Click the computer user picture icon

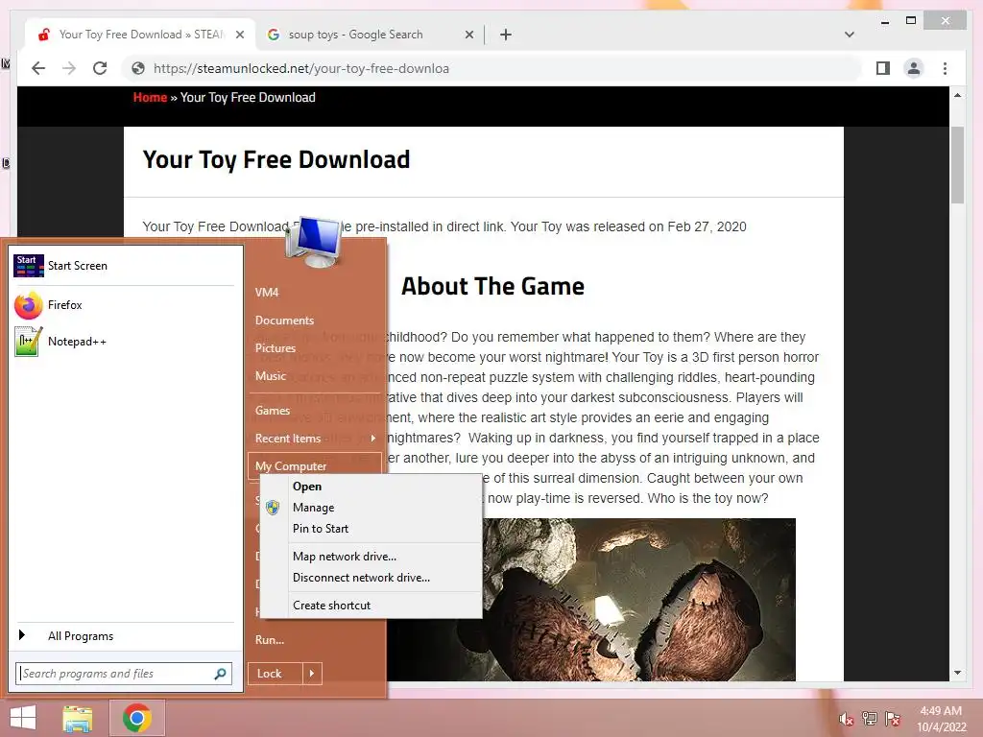pos(314,241)
